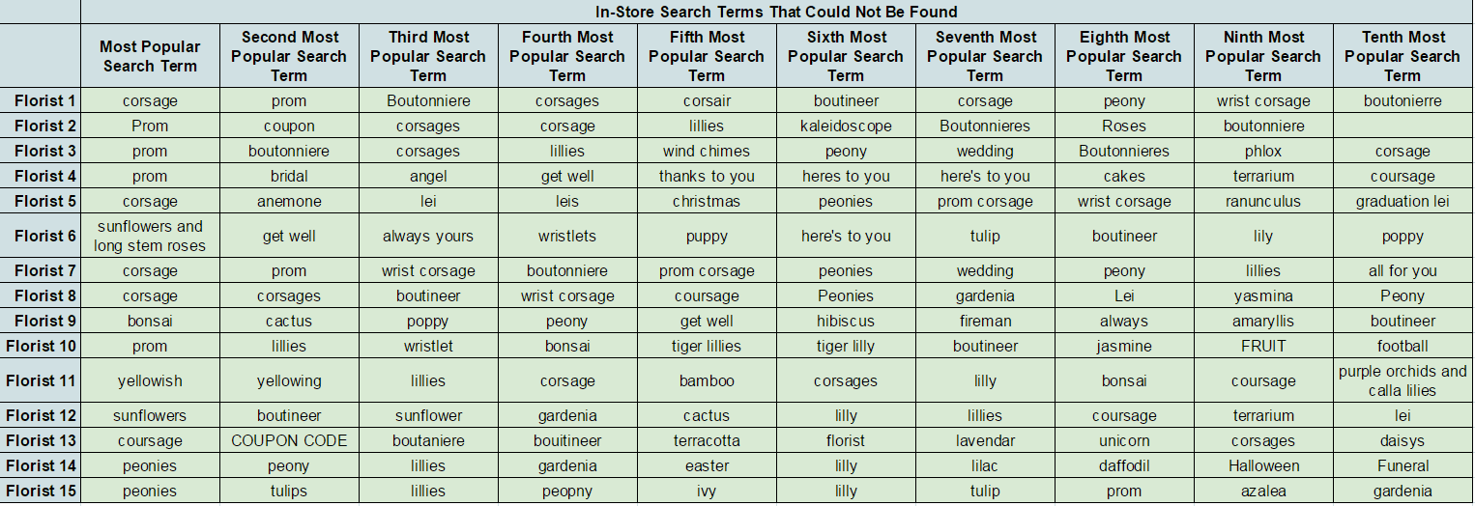The height and width of the screenshot is (506, 1475).
Task: Select the 'yasmina' cell in Florist 8 row
Action: [x=1263, y=295]
